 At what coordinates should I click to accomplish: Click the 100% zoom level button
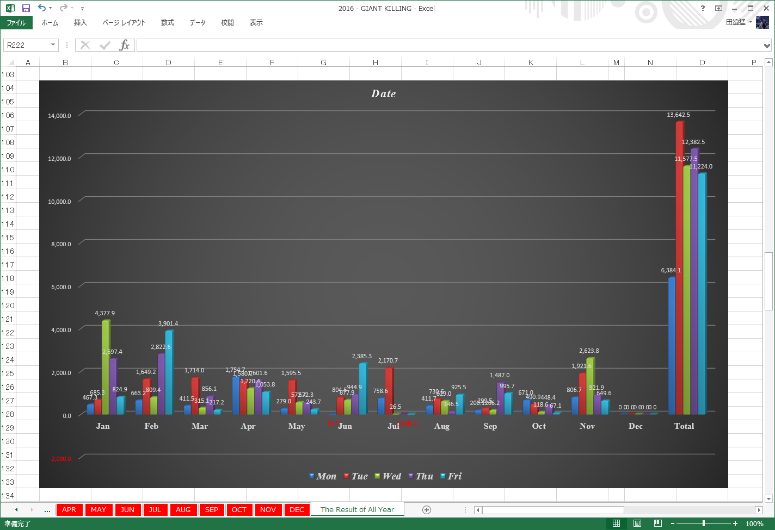[754, 523]
